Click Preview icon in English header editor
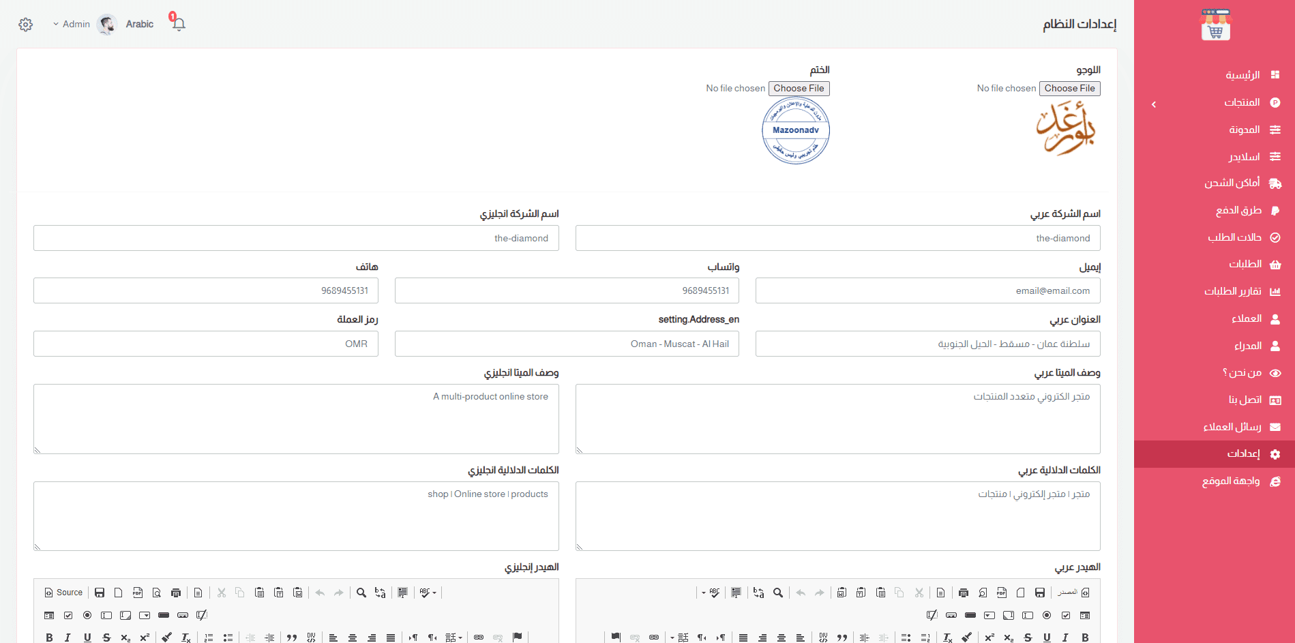Viewport: 1295px width, 643px height. point(157,593)
